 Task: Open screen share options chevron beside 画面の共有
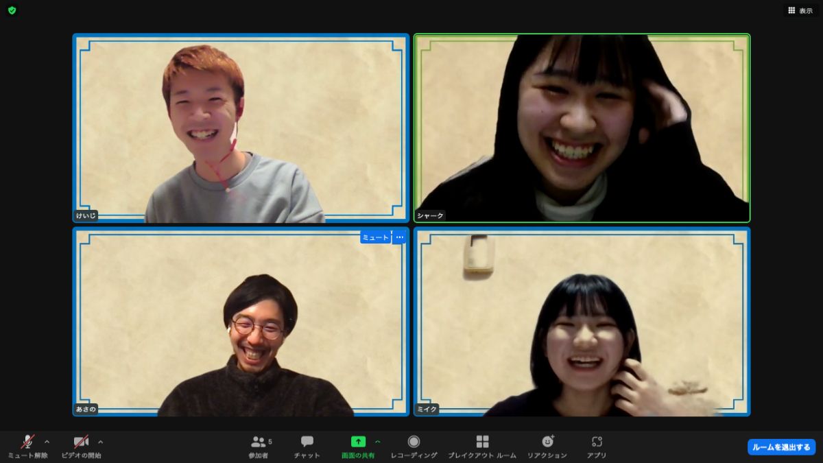[x=377, y=442]
